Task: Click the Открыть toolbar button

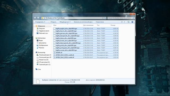Action: 52,22
